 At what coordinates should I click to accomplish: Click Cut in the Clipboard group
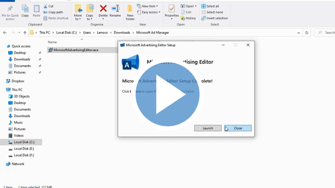[x=49, y=6]
